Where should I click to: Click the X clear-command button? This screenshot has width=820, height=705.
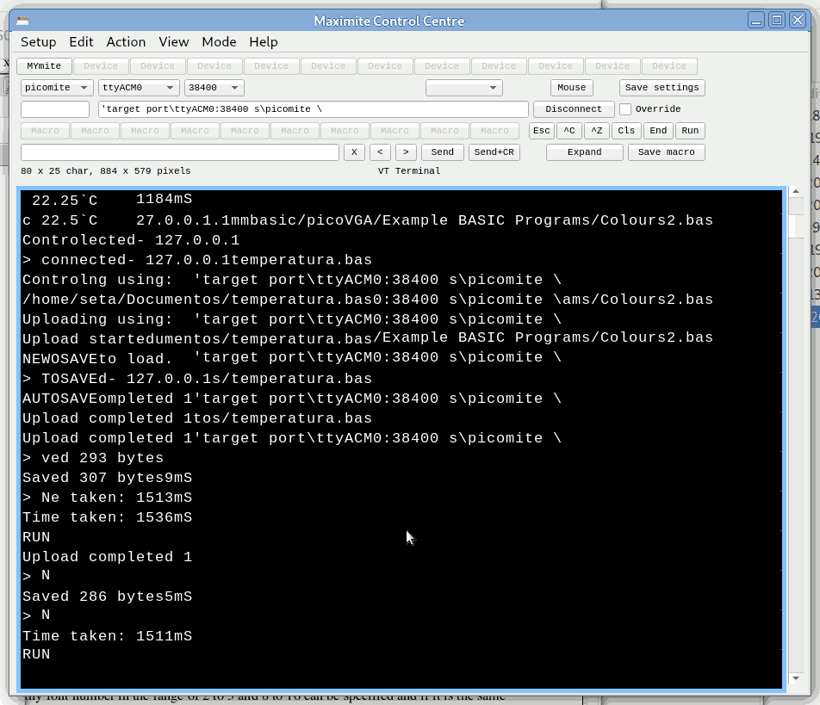click(x=354, y=152)
